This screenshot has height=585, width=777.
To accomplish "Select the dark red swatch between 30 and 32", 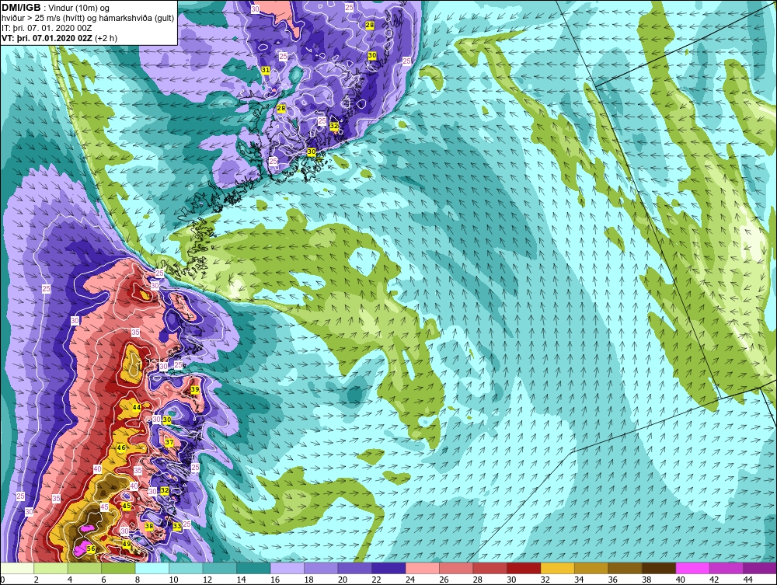I will pyautogui.click(x=523, y=568).
